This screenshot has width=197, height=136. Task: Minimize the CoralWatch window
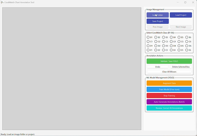pyautogui.click(x=178, y=2)
